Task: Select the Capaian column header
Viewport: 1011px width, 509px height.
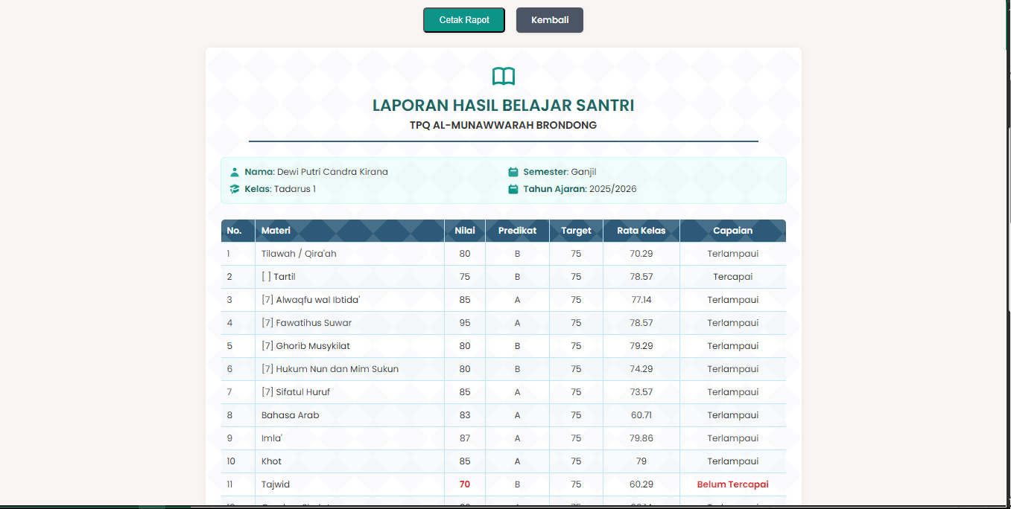Action: pyautogui.click(x=732, y=231)
